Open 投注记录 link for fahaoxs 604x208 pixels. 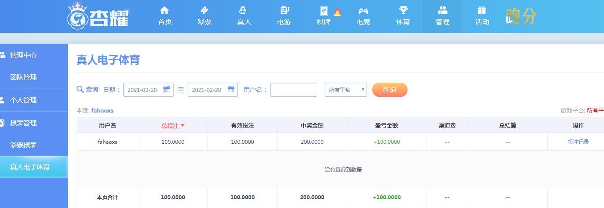pyautogui.click(x=578, y=142)
